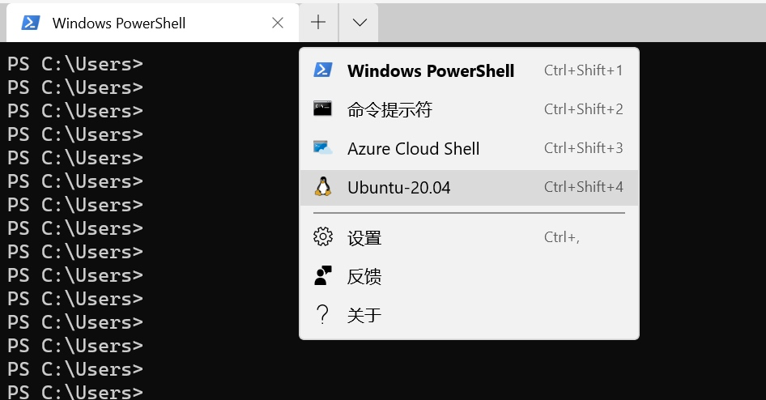Switch to the Windows PowerShell tab title
Image resolution: width=766 pixels, height=400 pixels.
point(119,23)
